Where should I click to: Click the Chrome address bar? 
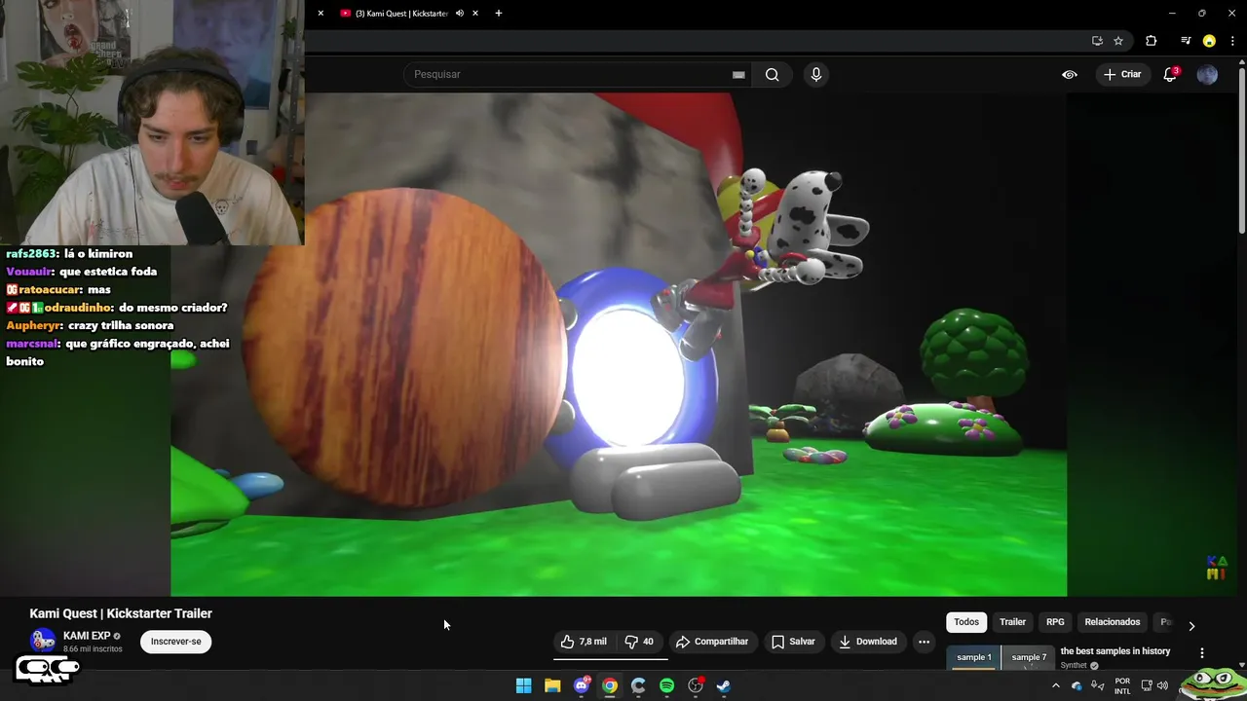697,41
